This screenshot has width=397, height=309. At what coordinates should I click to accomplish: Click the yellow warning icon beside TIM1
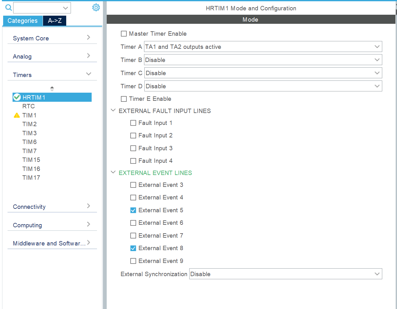pos(17,115)
